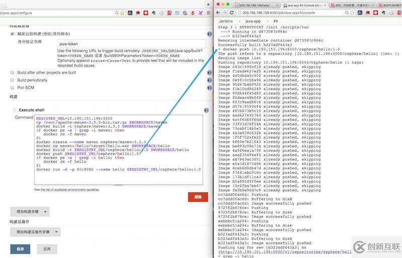The image size is (402, 258).
Task: Open the blue-and-gold extension in the left browser toolbar
Action: [130, 13]
